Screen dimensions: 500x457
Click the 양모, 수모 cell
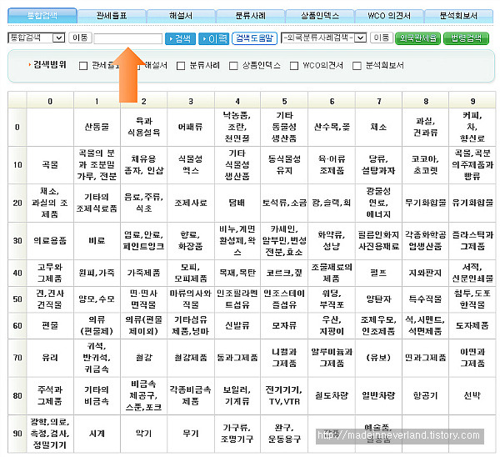97,299
